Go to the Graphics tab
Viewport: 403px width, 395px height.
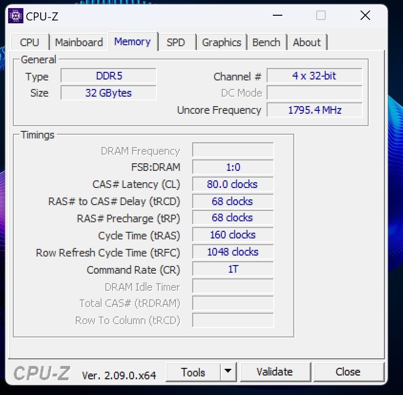coord(222,42)
